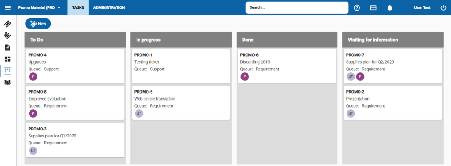Screen dimensions: 451x166
Task: Click the new ticket sidebar icon
Action: pyautogui.click(x=8, y=36)
